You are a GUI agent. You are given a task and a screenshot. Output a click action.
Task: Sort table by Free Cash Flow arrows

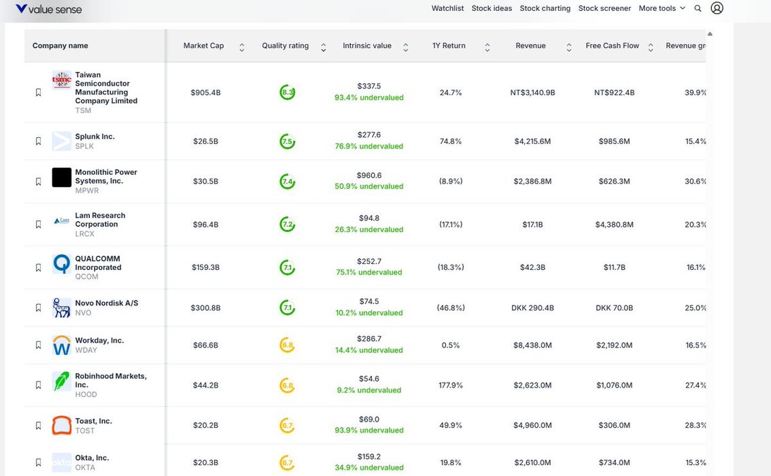[651, 47]
